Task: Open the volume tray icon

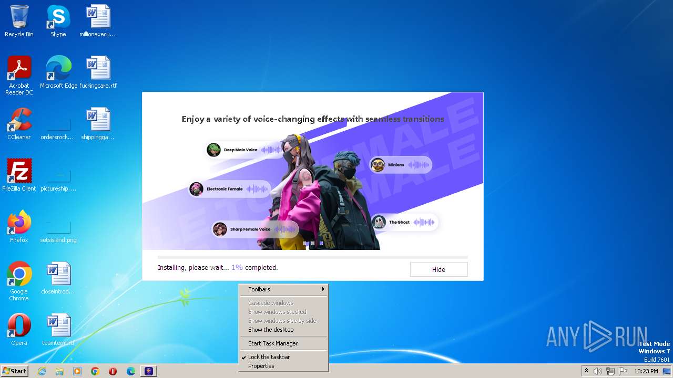Action: pyautogui.click(x=598, y=371)
